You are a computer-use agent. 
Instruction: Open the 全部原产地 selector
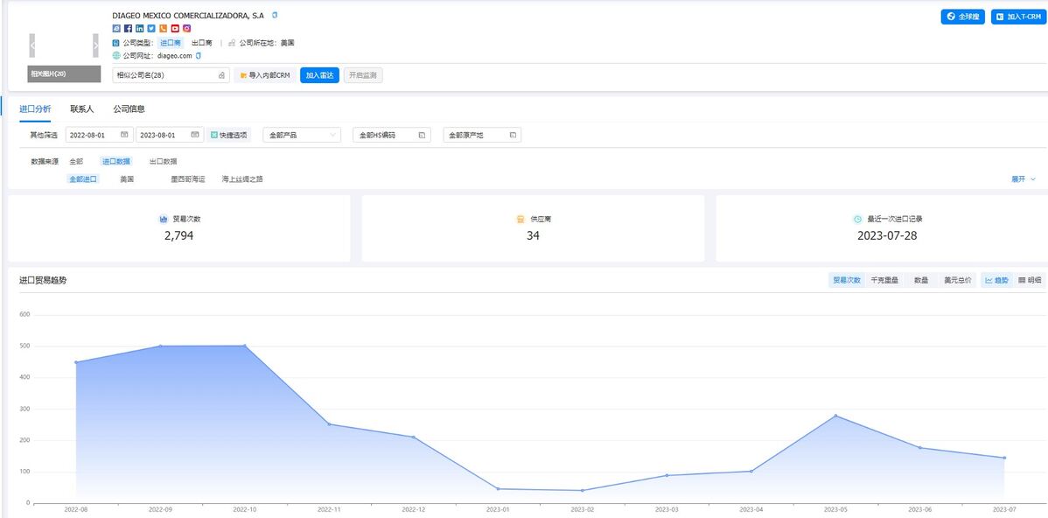point(482,135)
